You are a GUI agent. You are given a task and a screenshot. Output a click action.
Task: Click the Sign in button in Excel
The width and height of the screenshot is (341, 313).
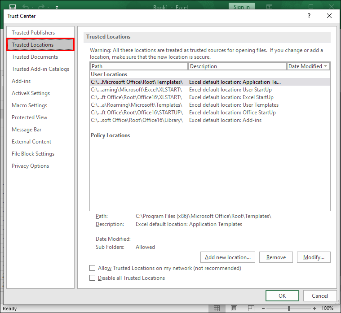241,7
